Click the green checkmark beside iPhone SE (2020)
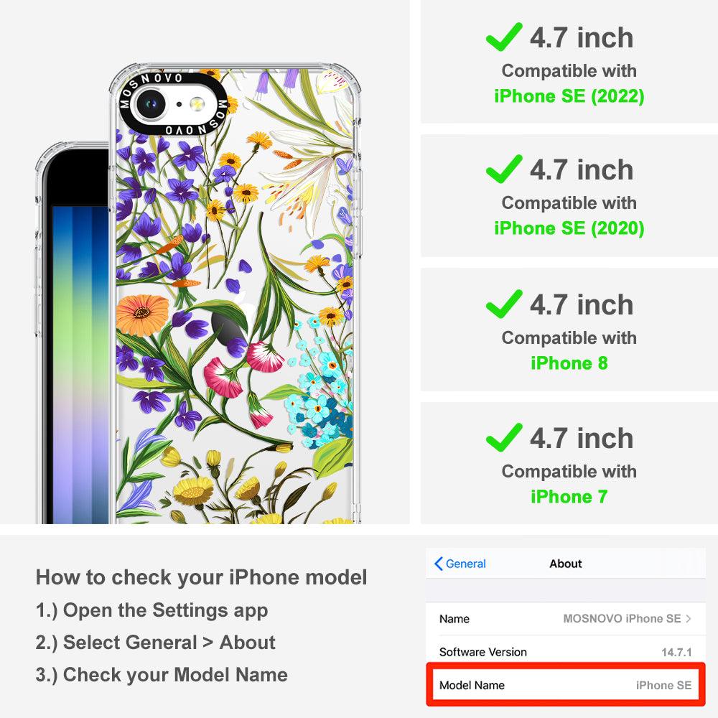 pos(504,169)
